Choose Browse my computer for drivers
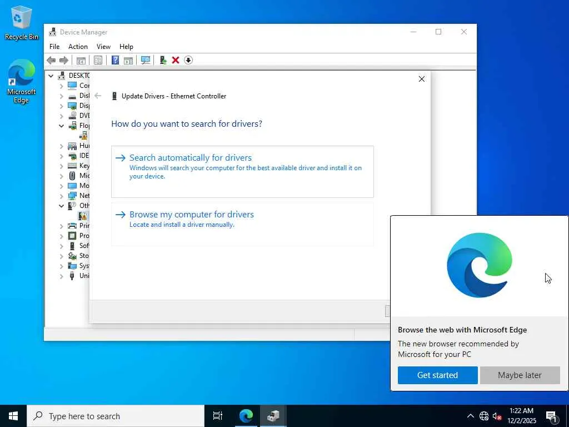569x427 pixels. point(242,225)
